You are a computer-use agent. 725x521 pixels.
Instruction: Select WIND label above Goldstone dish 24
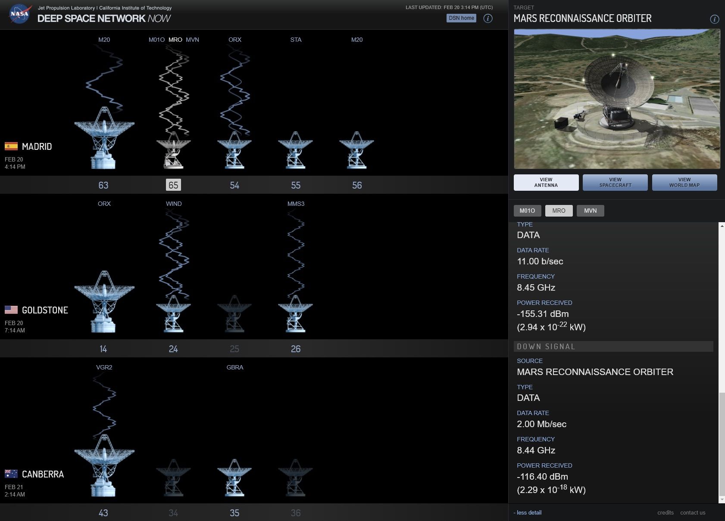(x=174, y=204)
